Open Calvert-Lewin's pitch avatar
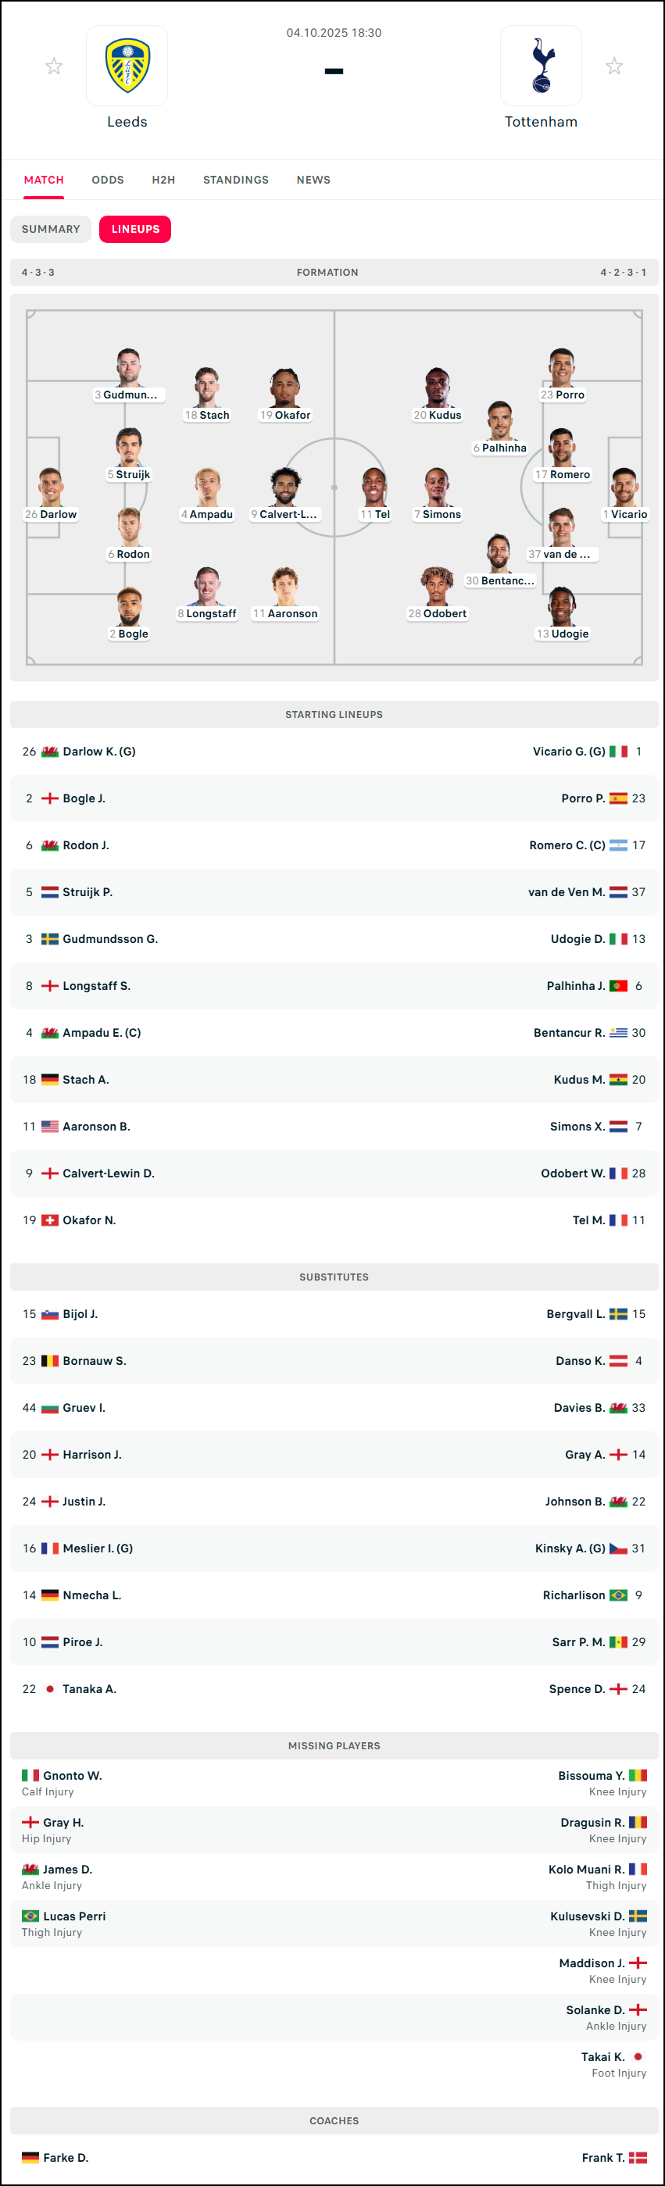The image size is (665, 2186). point(284,486)
